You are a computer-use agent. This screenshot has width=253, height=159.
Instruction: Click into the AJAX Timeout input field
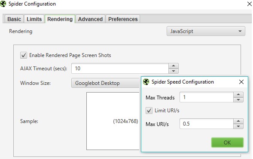click(x=120, y=69)
